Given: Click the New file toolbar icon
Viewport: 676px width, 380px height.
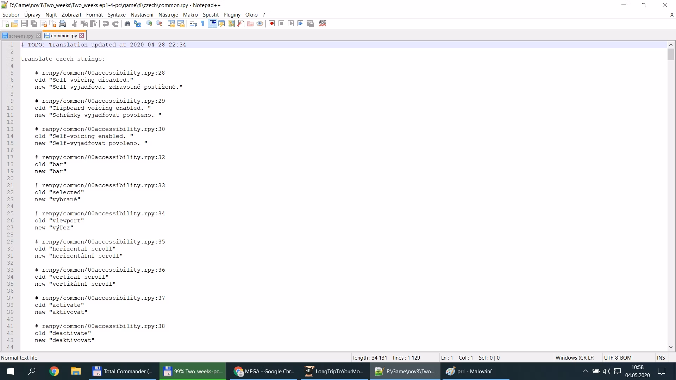Looking at the screenshot, I should (6, 24).
